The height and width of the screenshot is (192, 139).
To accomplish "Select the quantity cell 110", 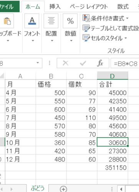I will coord(82,117).
